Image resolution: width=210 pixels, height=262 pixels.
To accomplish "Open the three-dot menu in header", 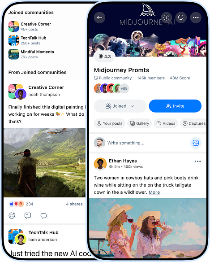I will tap(196, 17).
